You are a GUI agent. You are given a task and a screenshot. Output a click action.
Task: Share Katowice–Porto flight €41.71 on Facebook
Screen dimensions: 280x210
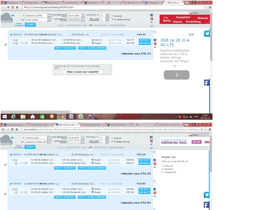[155, 40]
